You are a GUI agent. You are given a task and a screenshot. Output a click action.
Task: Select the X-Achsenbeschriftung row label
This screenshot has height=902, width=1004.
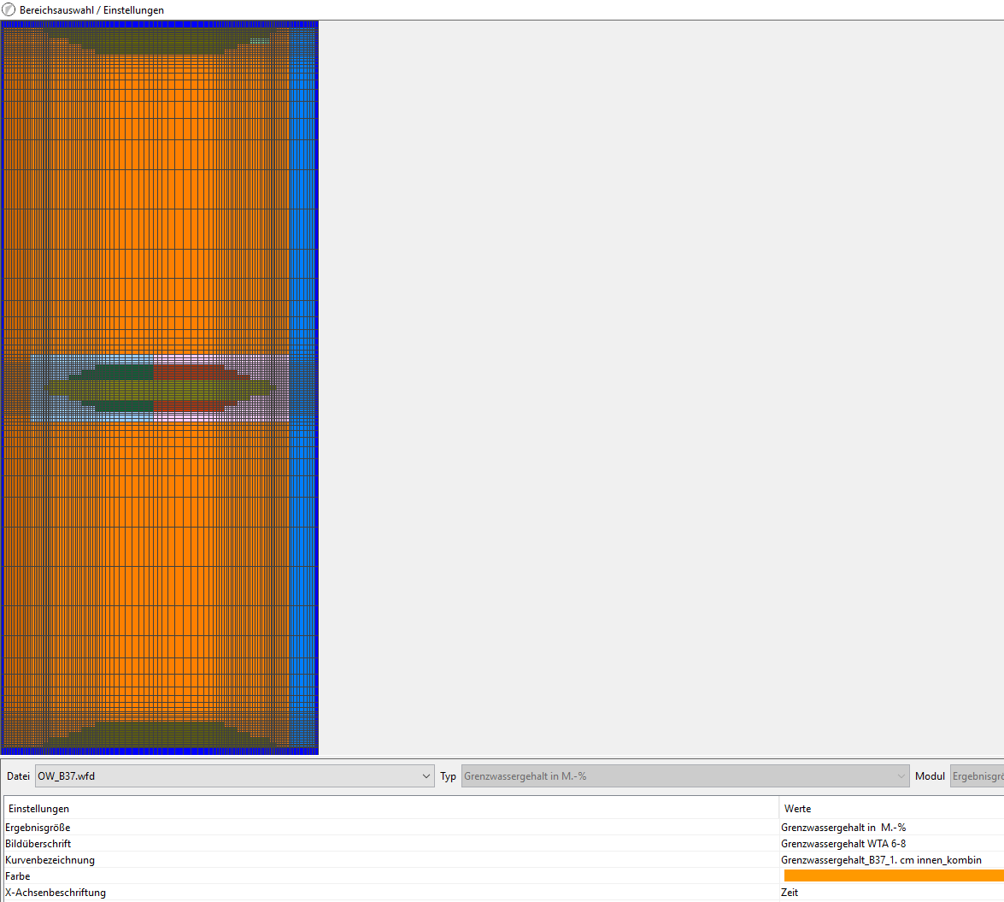click(56, 893)
